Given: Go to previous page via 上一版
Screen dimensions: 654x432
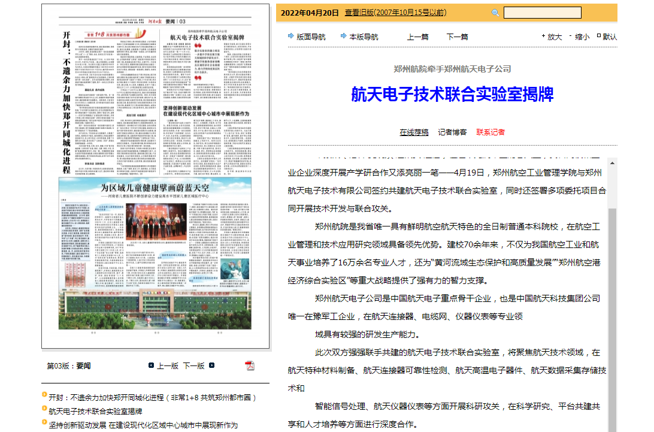Looking at the screenshot, I should tap(168, 365).
